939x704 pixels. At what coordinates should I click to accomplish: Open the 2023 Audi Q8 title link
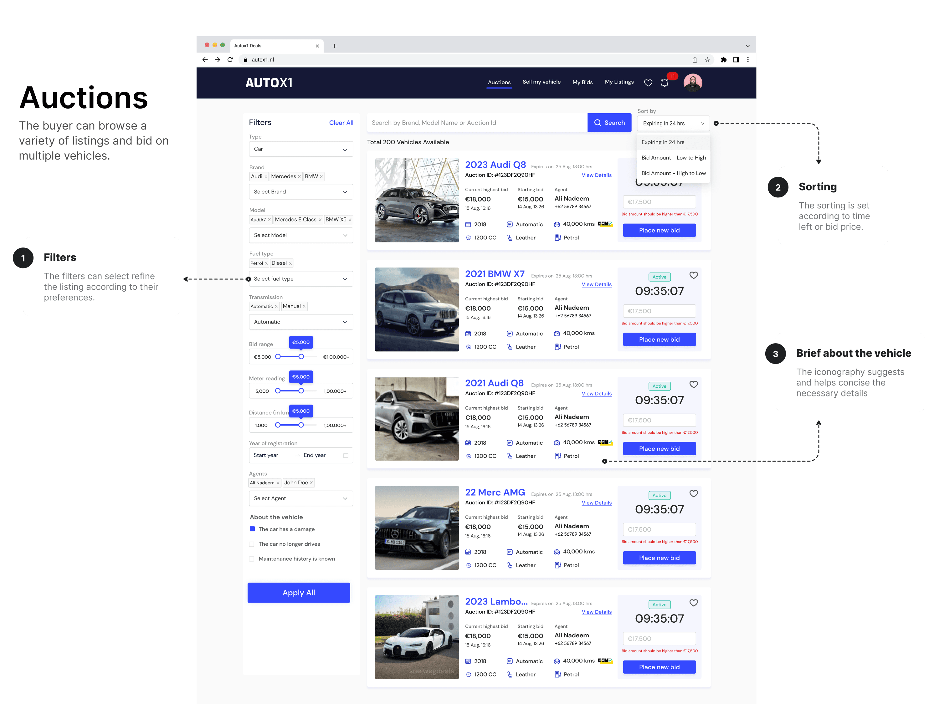(495, 165)
